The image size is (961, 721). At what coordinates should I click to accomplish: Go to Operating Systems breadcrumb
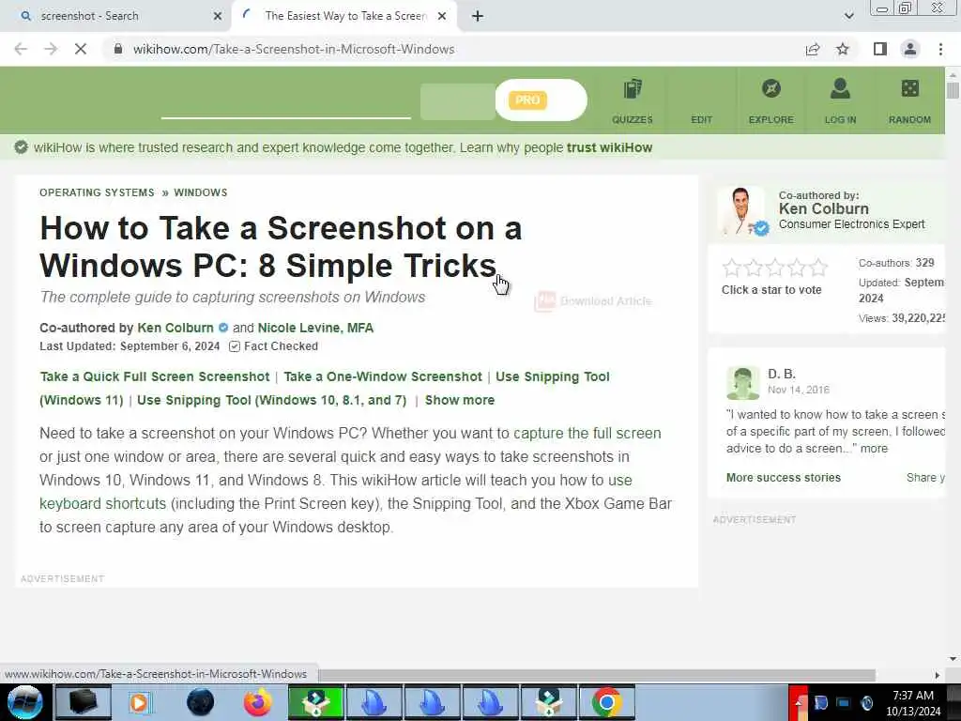(x=97, y=192)
